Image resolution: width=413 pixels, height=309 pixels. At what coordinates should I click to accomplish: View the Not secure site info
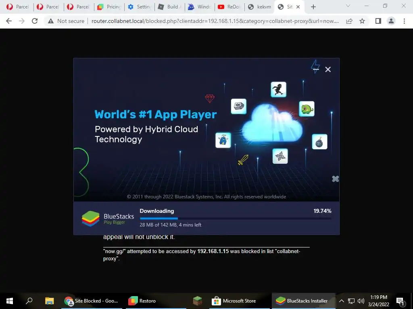click(x=66, y=21)
